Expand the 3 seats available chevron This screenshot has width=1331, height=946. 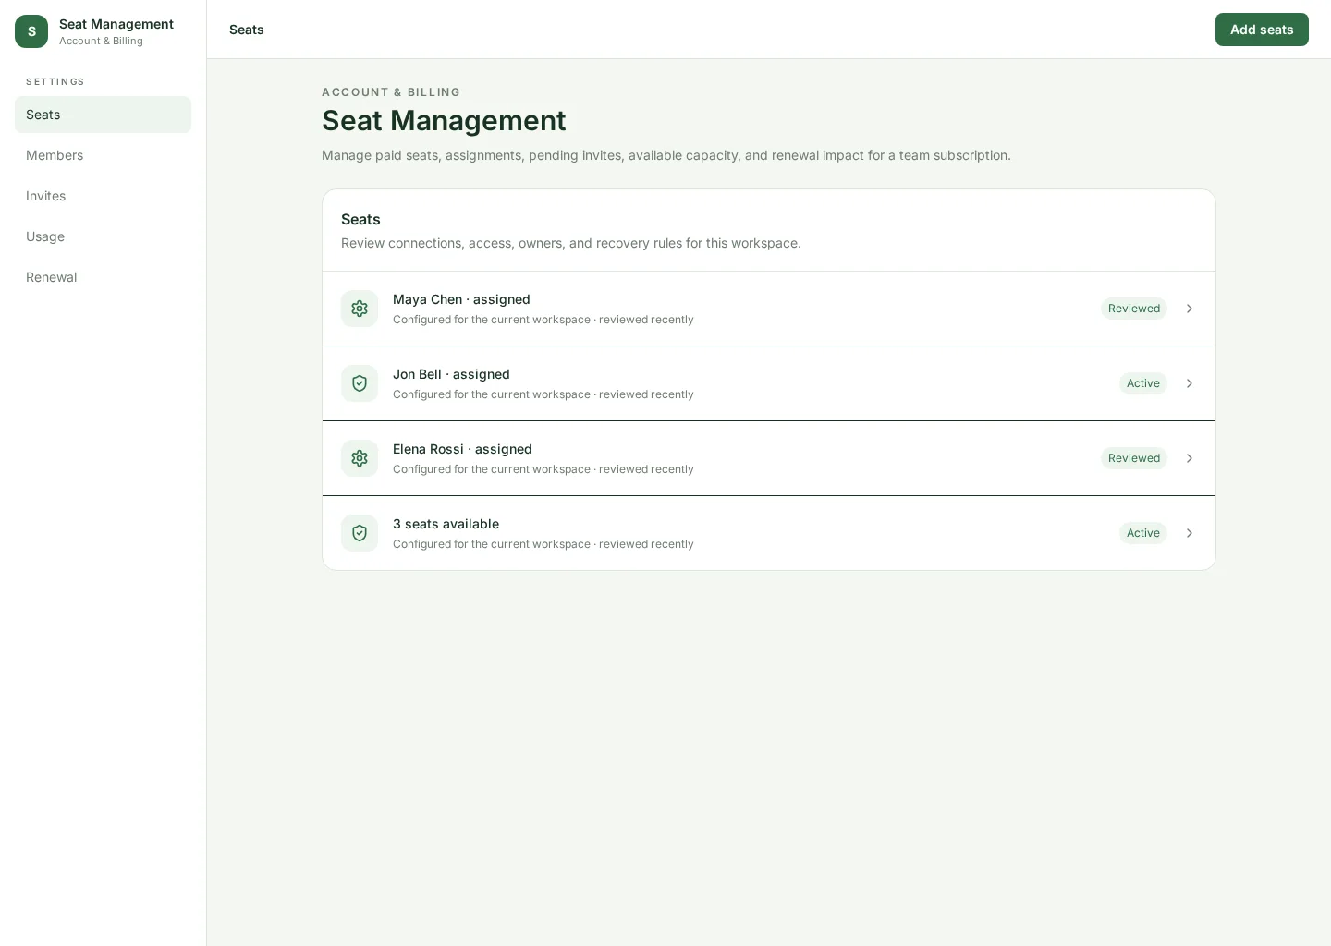coord(1190,533)
